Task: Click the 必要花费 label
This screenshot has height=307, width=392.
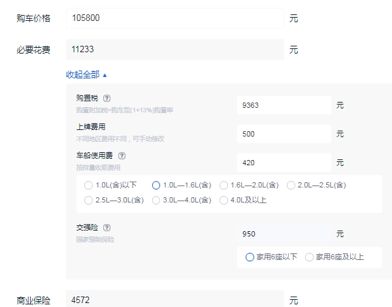Action: click(x=33, y=50)
